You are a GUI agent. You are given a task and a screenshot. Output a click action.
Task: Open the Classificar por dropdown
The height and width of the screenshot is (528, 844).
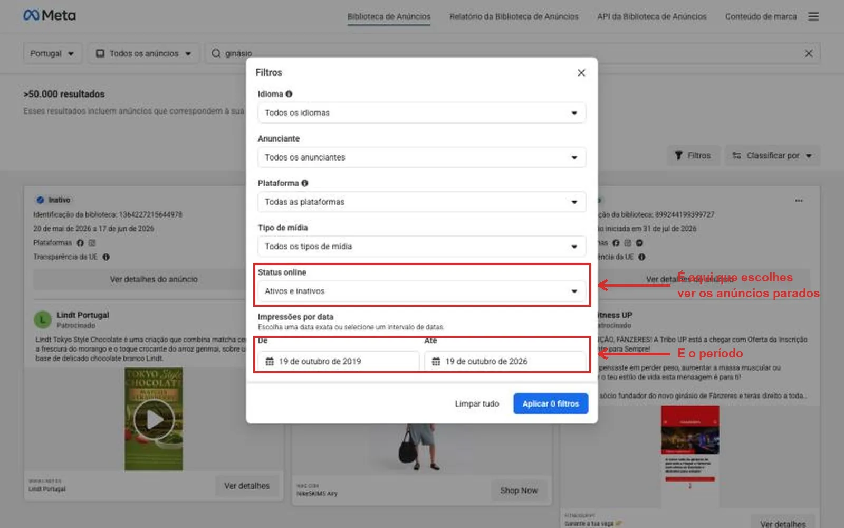point(772,156)
